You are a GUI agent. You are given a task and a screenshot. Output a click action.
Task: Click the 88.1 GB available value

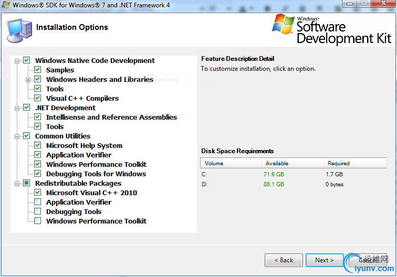(x=274, y=185)
